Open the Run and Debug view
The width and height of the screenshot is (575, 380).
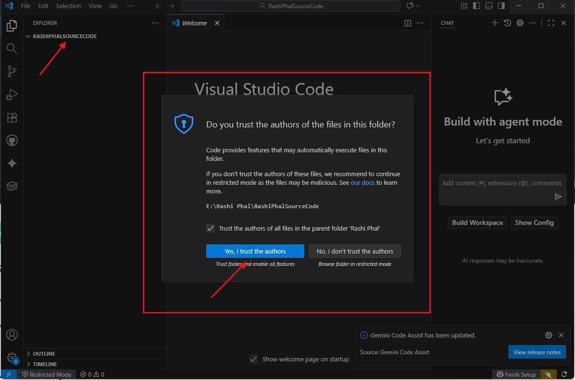pos(12,95)
